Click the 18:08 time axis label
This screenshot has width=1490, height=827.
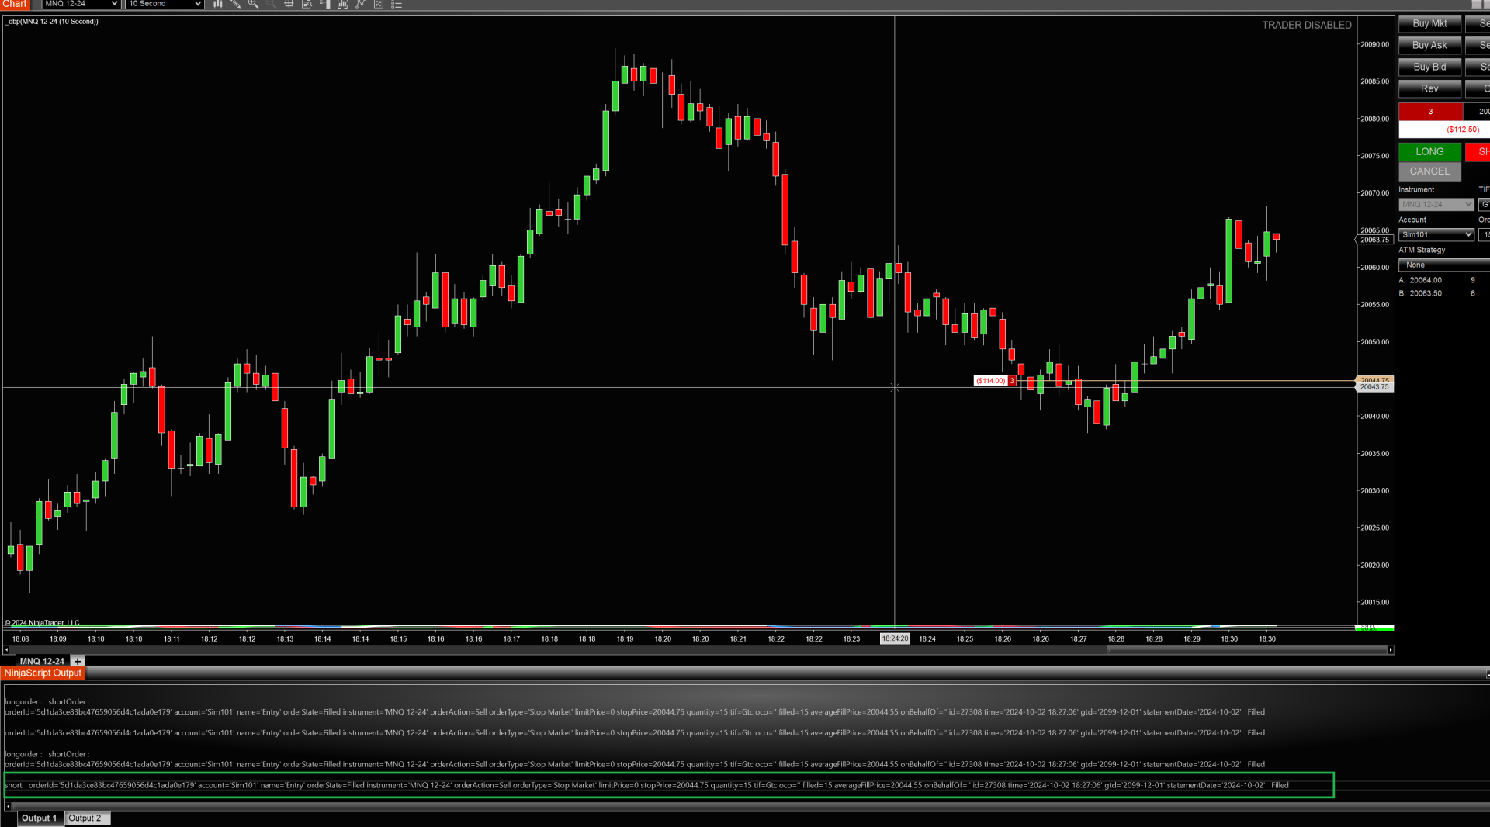(x=21, y=638)
